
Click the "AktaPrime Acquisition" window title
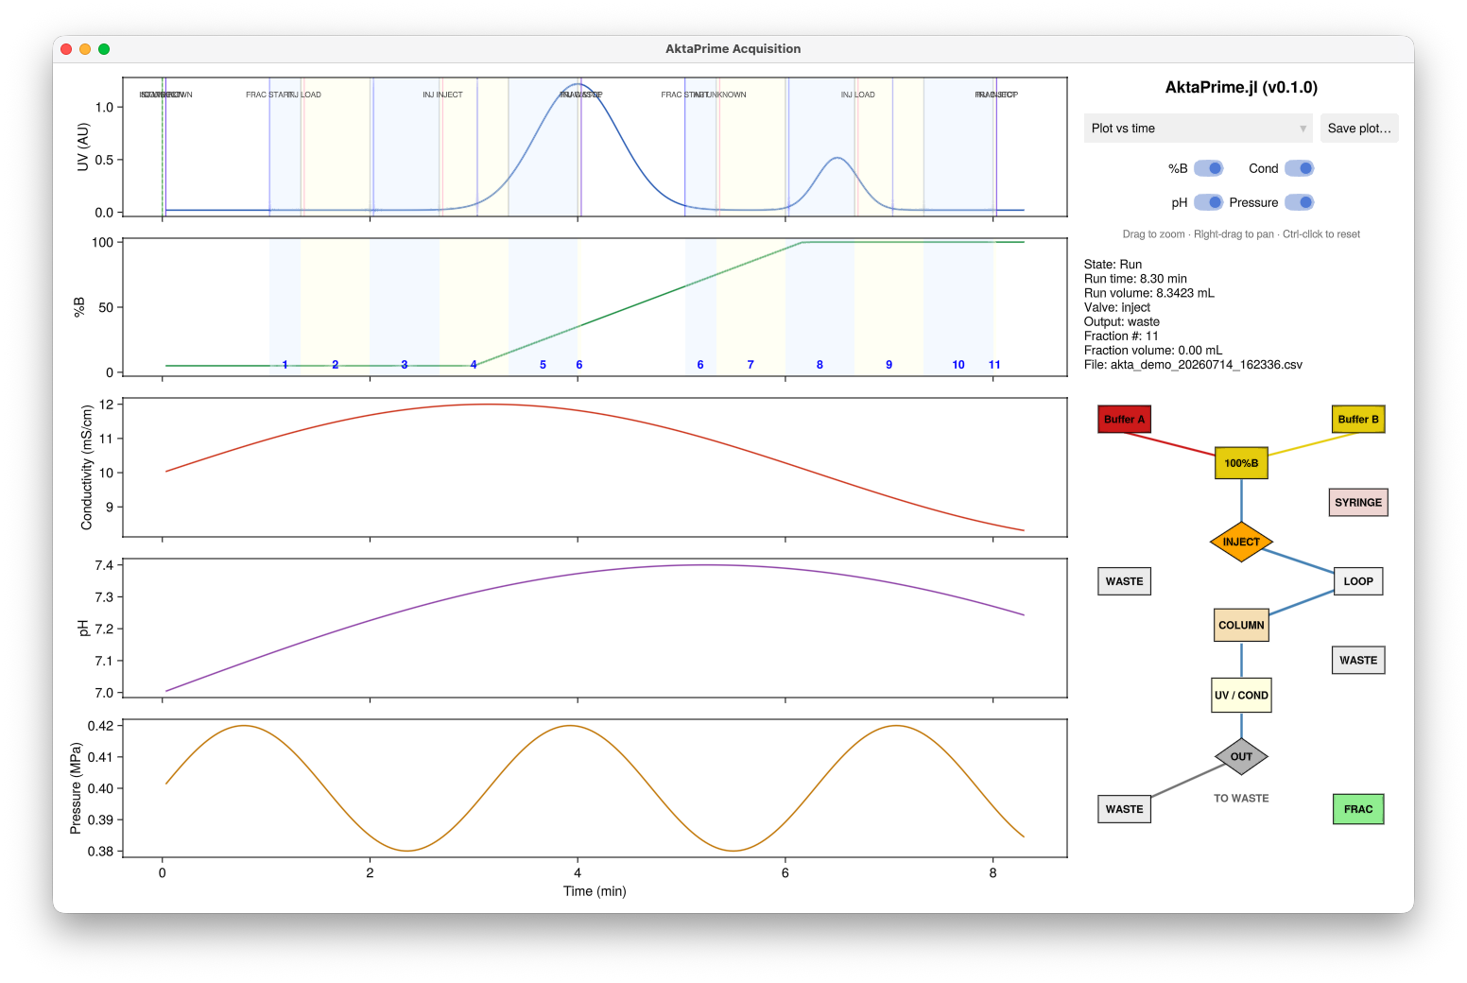point(733,49)
